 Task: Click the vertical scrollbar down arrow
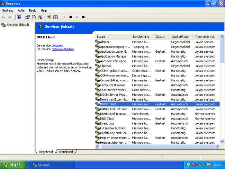pyautogui.click(x=222, y=142)
